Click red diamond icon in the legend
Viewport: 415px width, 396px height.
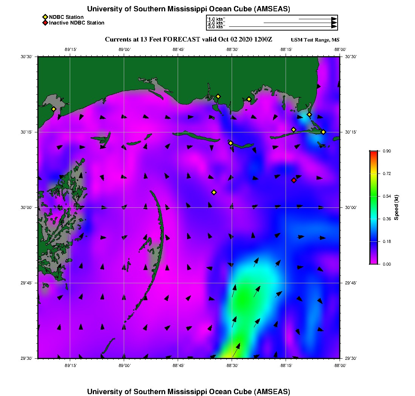pyautogui.click(x=45, y=23)
